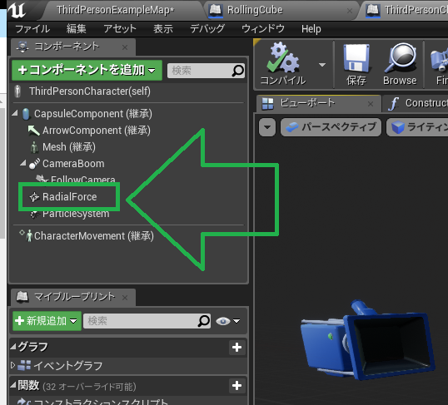The width and height of the screenshot is (448, 405).
Task: Click the Event Graph icon
Action: [x=24, y=365]
